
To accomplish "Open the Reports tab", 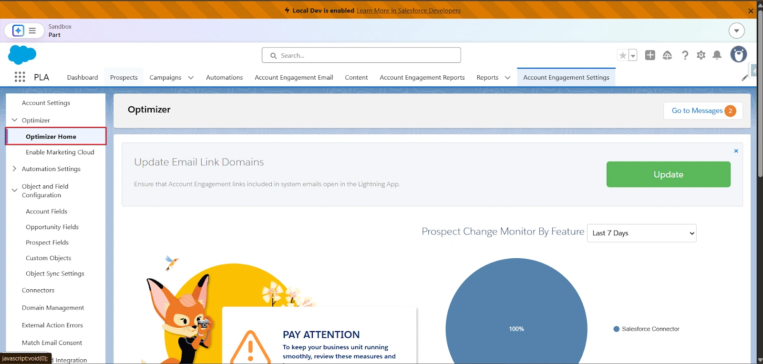I will click(x=487, y=77).
